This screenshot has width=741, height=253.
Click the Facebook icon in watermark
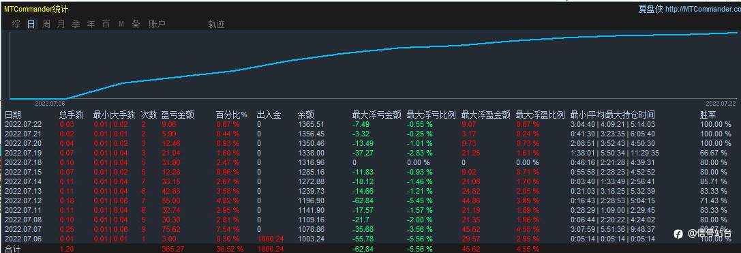point(678,234)
